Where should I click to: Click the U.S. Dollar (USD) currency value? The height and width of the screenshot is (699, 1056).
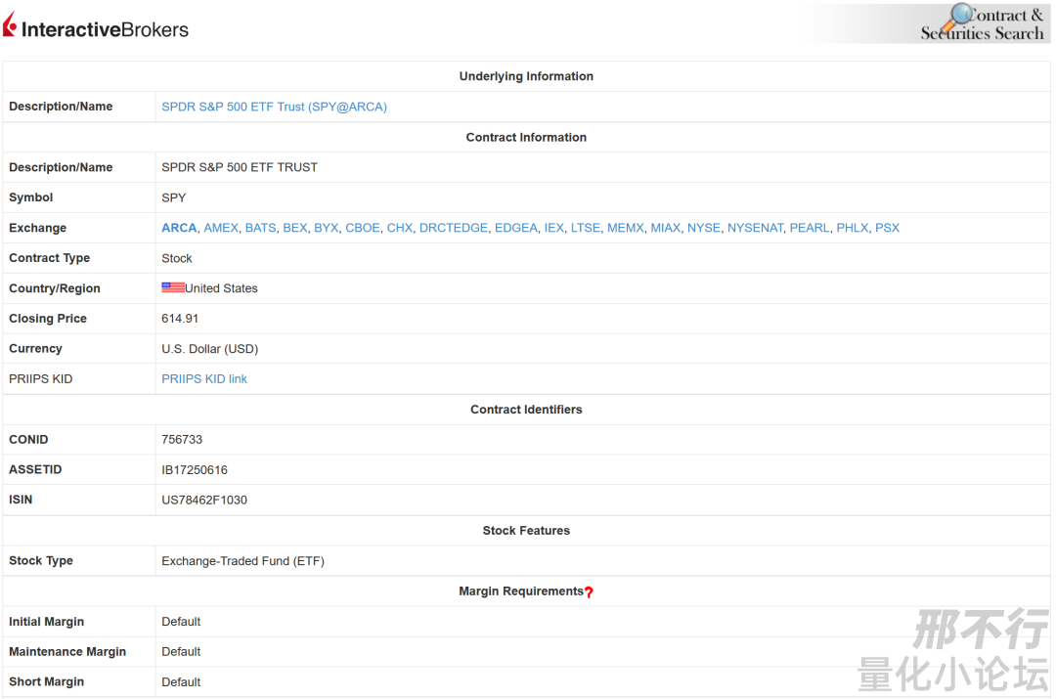210,349
